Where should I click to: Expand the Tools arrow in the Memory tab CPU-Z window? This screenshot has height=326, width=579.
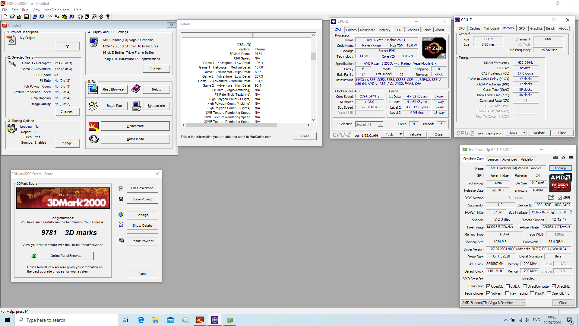[x=524, y=133]
